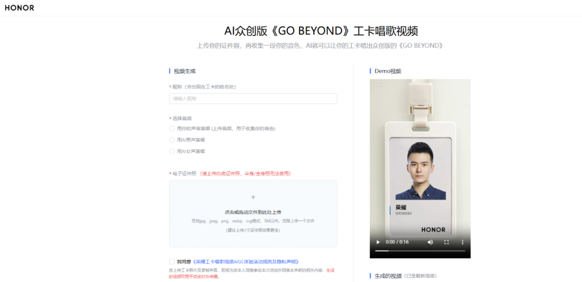Select 用AI女声演唱 radio option

click(x=171, y=151)
